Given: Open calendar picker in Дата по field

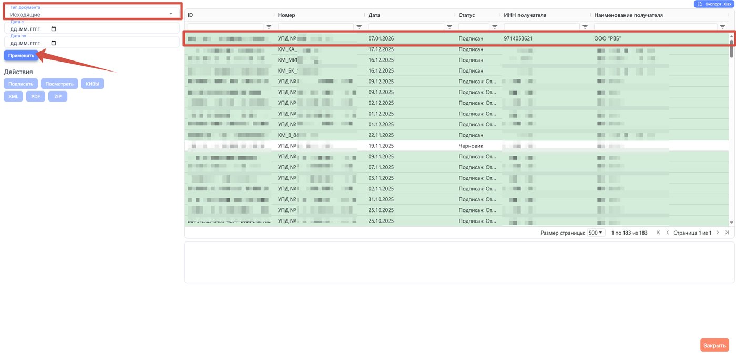Looking at the screenshot, I should tap(54, 43).
